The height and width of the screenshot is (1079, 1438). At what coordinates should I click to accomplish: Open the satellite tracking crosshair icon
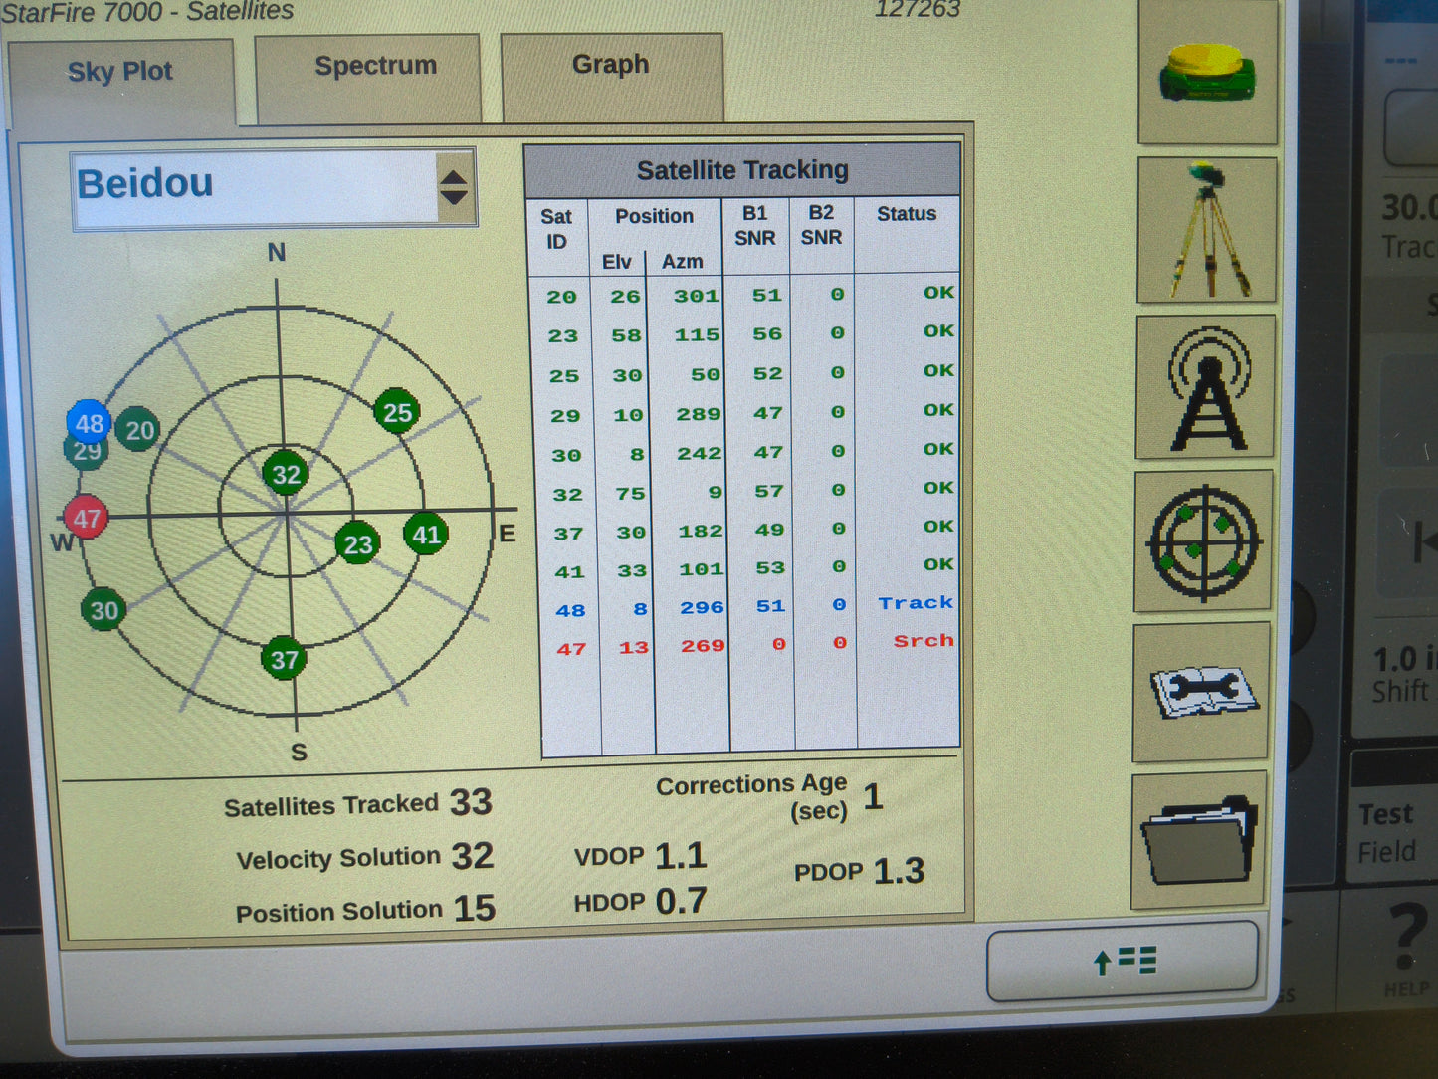tap(1205, 540)
